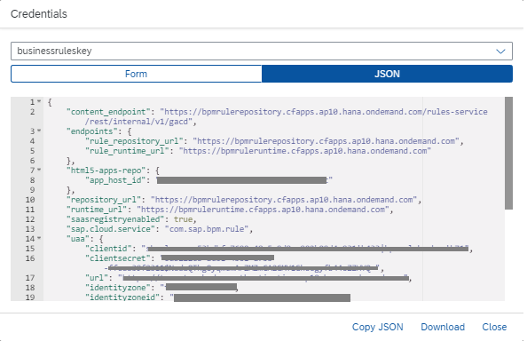Collapse the root object fold arrow on line 1

coord(39,101)
